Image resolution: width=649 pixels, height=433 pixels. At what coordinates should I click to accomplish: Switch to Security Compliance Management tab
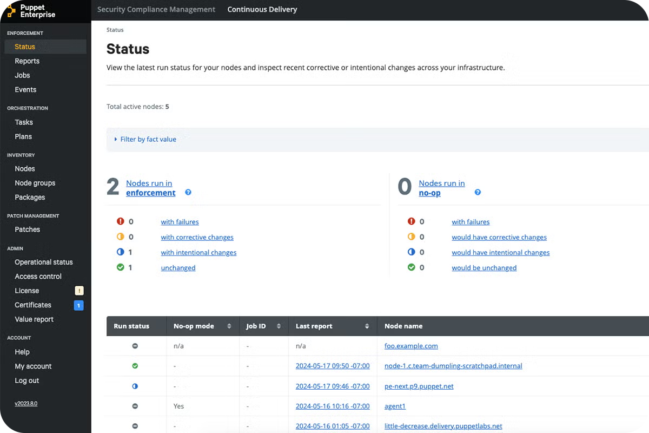coord(156,9)
